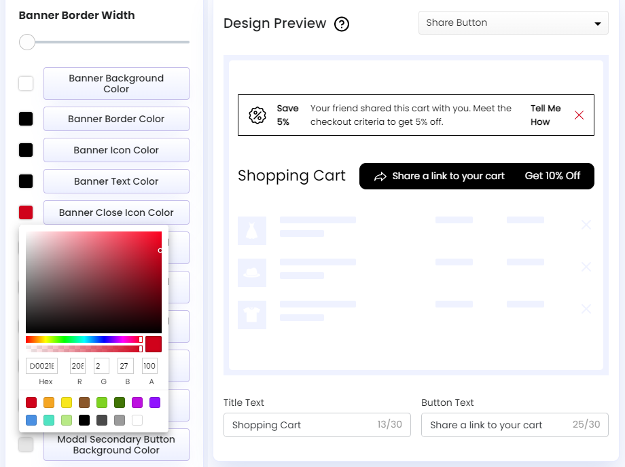The width and height of the screenshot is (625, 467).
Task: Toggle the white swatch beside Banner Background Color
Action: (x=25, y=83)
